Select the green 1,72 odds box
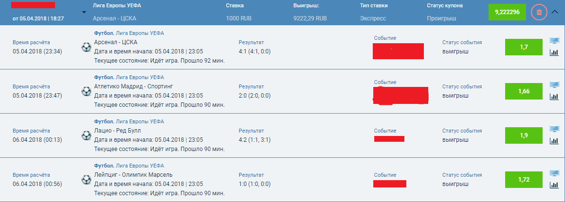This screenshot has width=565, height=202. (x=524, y=179)
